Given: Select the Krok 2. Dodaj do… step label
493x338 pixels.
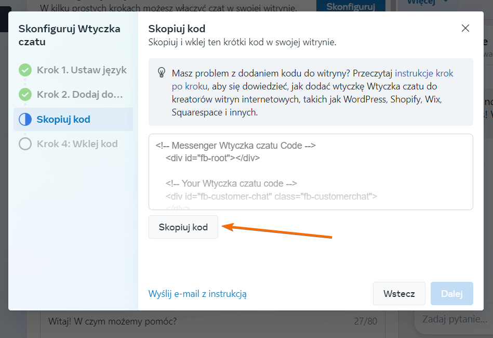Looking at the screenshot, I should click(79, 95).
